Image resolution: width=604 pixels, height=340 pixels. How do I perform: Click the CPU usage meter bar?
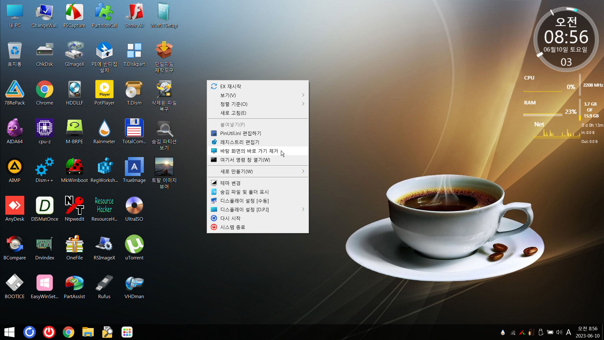tap(543, 91)
